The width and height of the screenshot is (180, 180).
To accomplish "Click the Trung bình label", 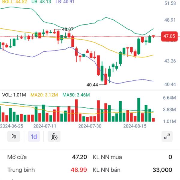I will pos(21,170).
